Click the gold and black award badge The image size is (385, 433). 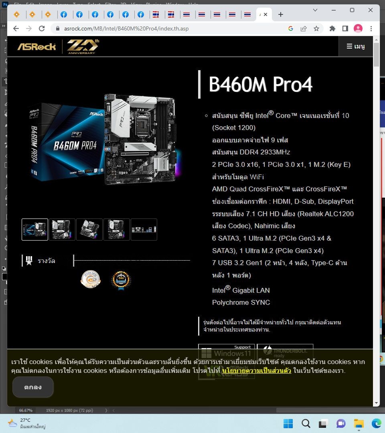[121, 280]
